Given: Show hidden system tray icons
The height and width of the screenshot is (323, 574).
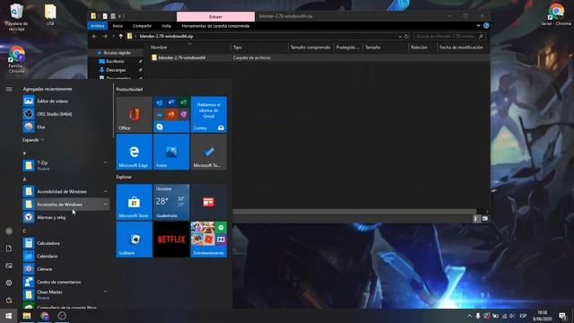Looking at the screenshot, I should point(469,316).
